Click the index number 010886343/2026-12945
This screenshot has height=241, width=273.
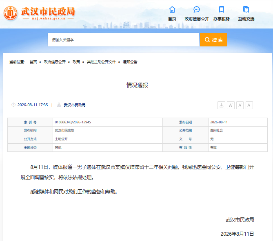[73, 122]
